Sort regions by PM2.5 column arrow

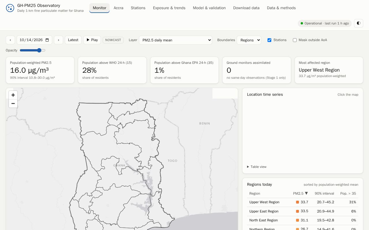click(306, 193)
